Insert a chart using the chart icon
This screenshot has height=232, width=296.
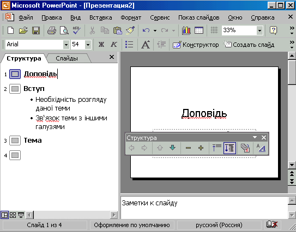point(186,30)
